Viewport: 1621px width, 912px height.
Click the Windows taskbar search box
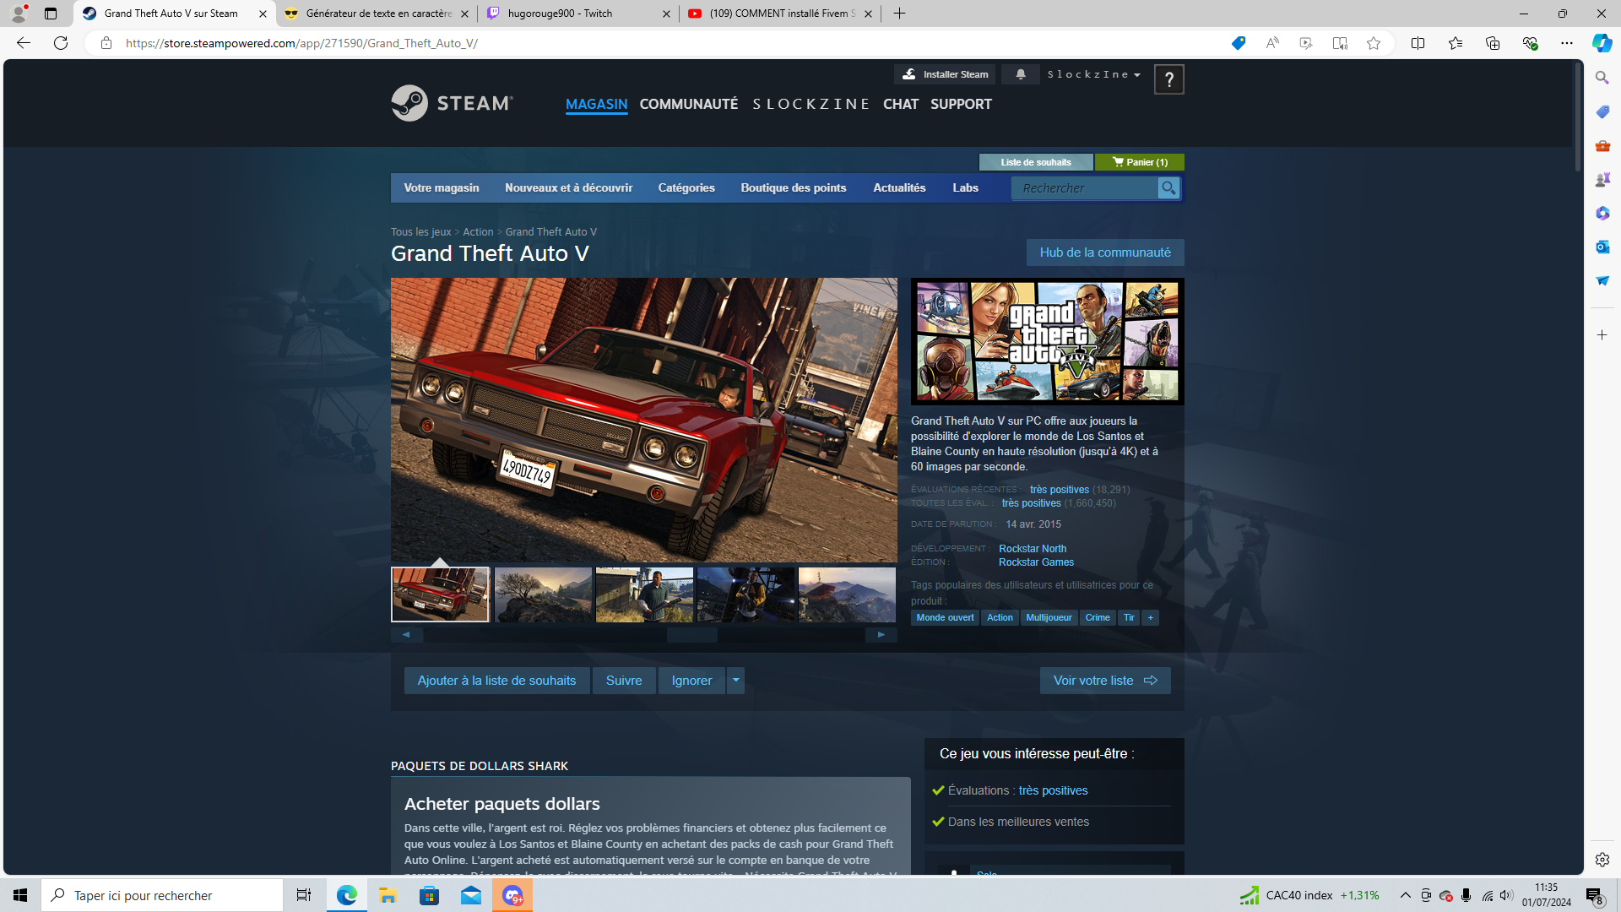tap(162, 895)
